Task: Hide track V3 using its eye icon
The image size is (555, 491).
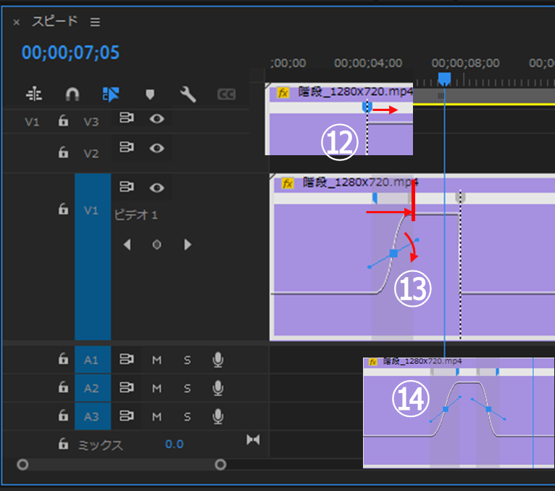Action: (157, 119)
